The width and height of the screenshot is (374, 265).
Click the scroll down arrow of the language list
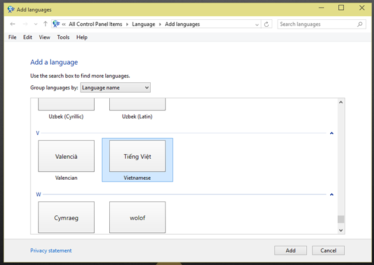point(341,230)
